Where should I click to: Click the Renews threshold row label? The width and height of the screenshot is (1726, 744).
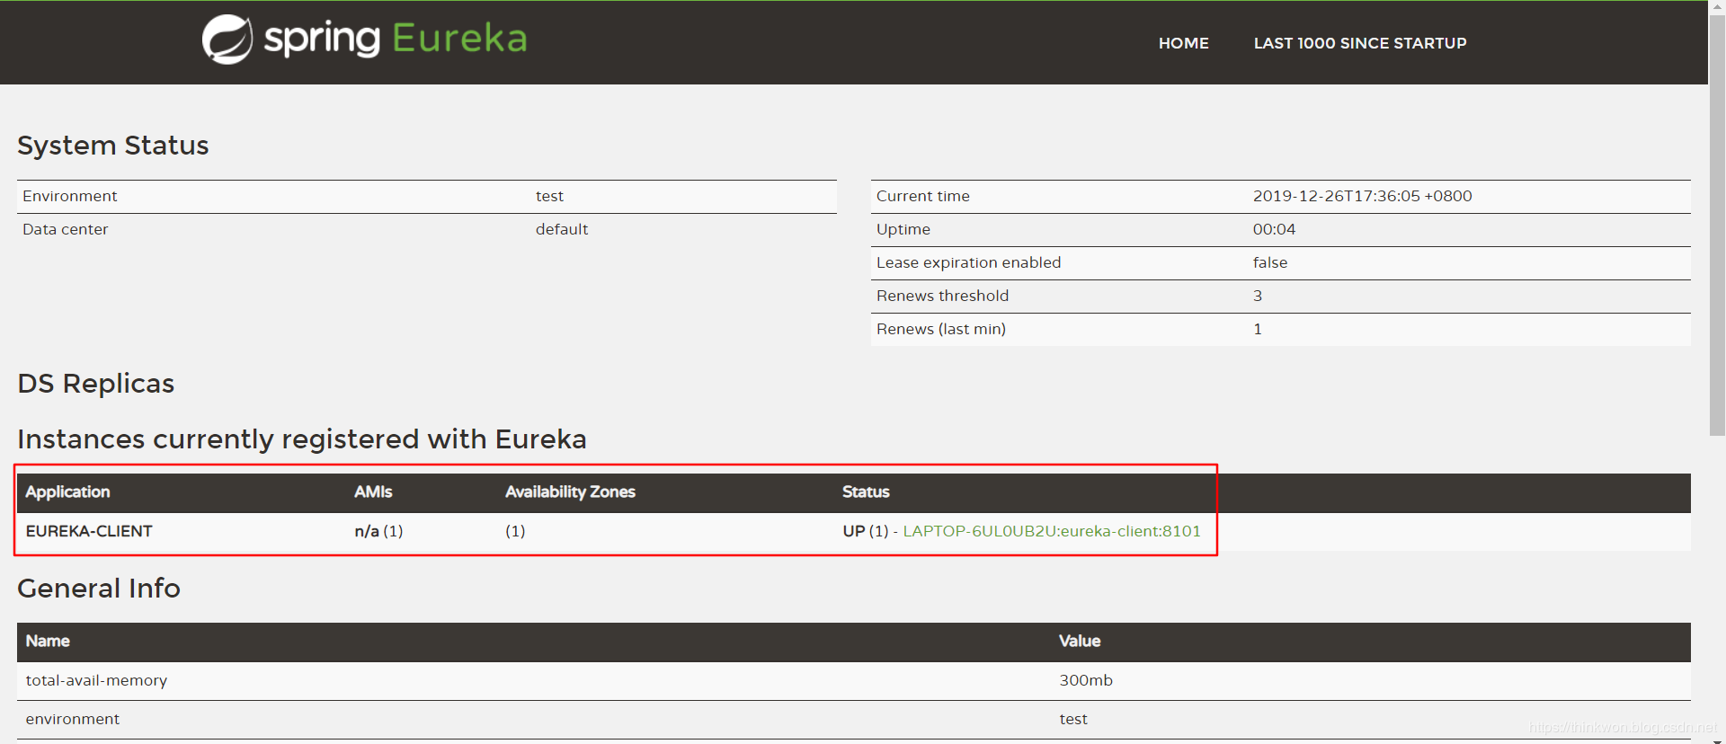(942, 296)
